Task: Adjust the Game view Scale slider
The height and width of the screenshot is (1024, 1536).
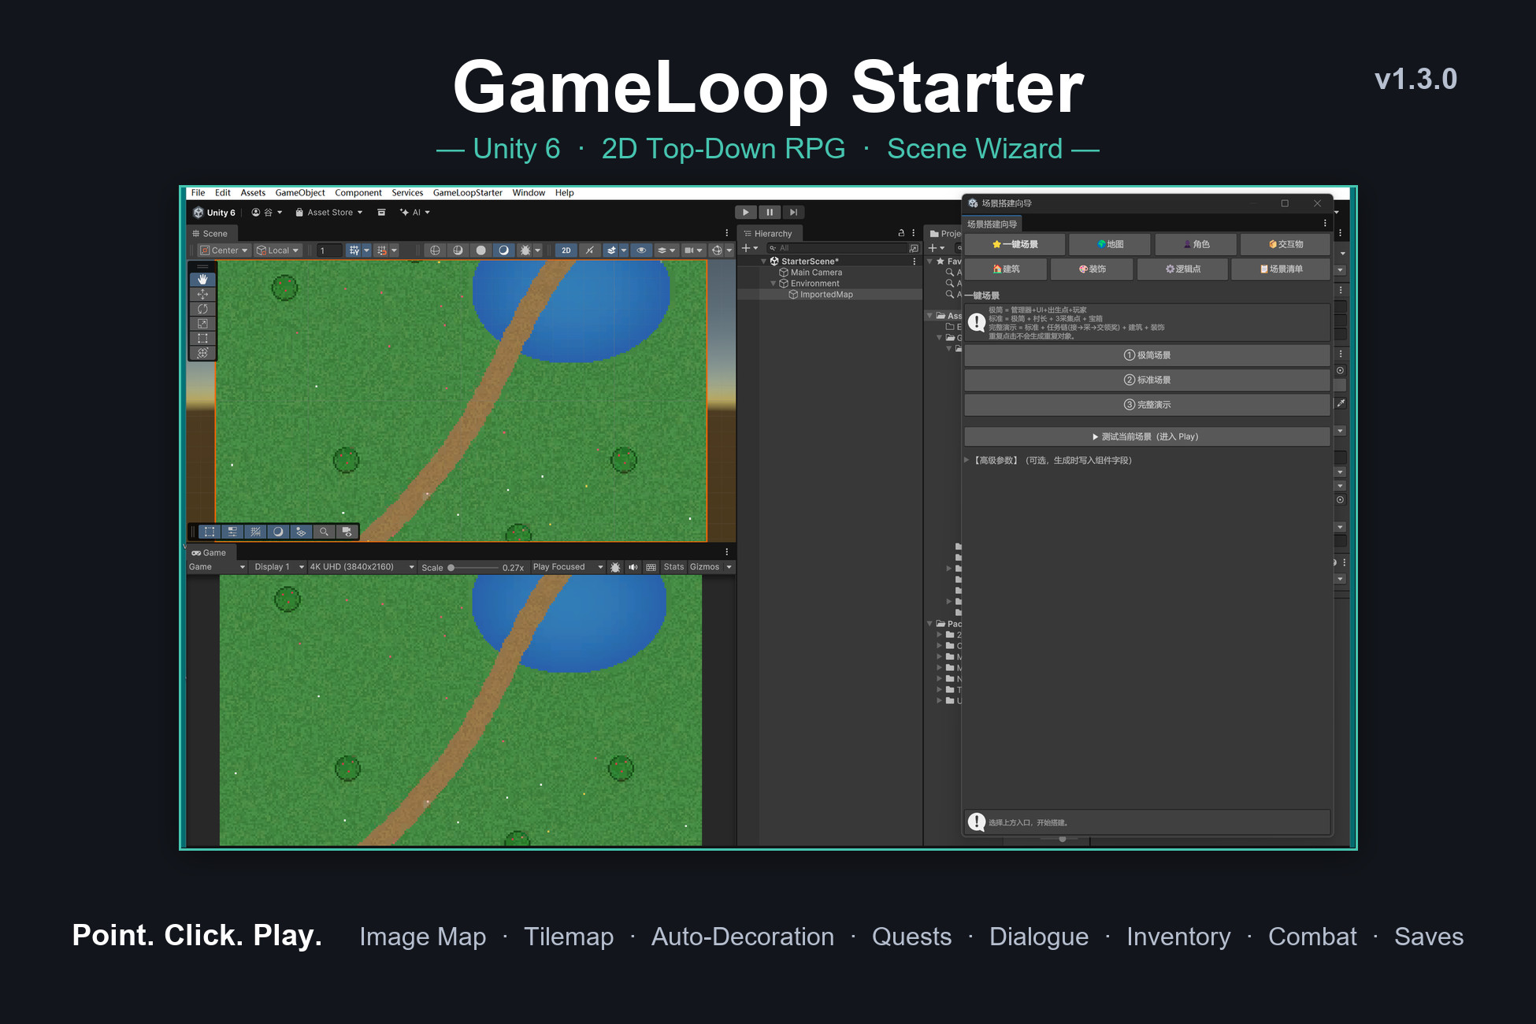Action: 473,567
